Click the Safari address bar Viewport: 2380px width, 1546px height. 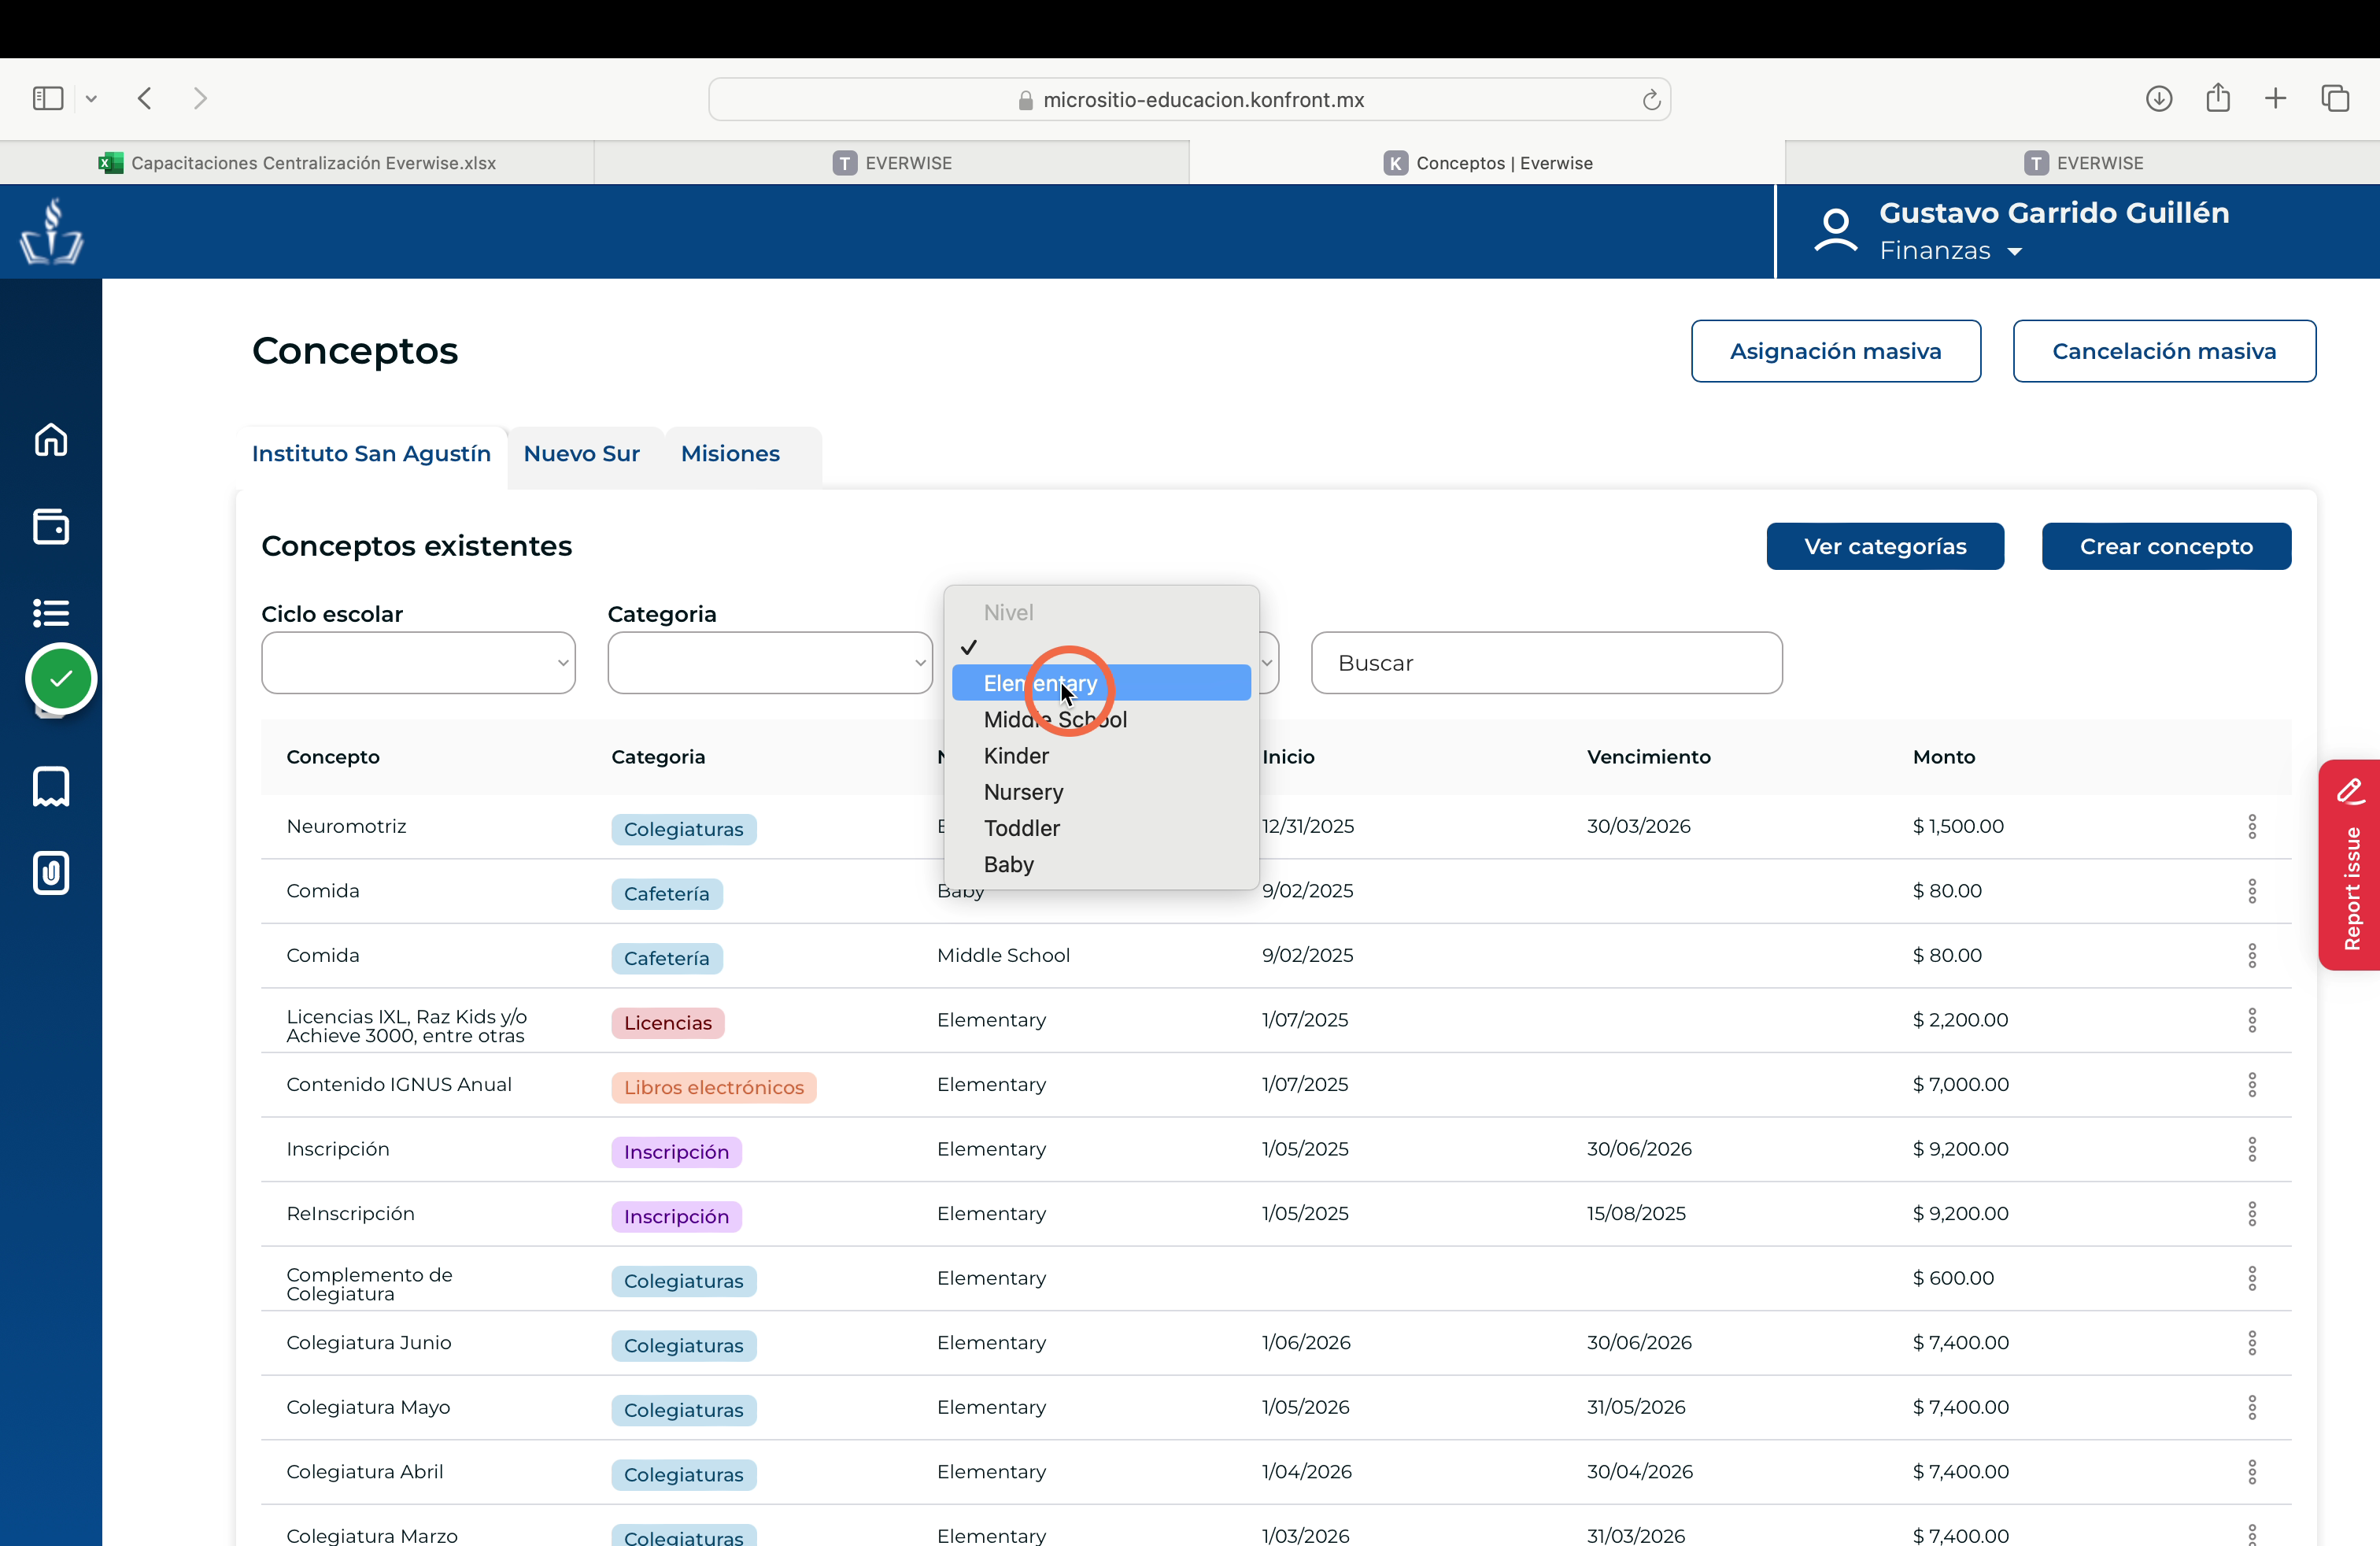point(1190,100)
